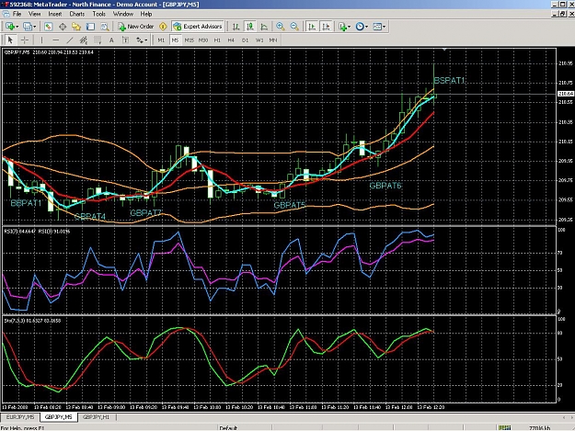Viewport: 575px width, 431px height.
Task: Toggle the Expert Advisors button
Action: (x=198, y=27)
